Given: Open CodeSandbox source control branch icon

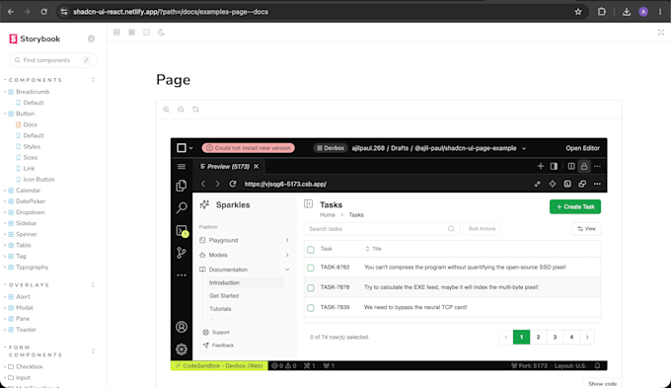Looking at the screenshot, I should (x=182, y=253).
